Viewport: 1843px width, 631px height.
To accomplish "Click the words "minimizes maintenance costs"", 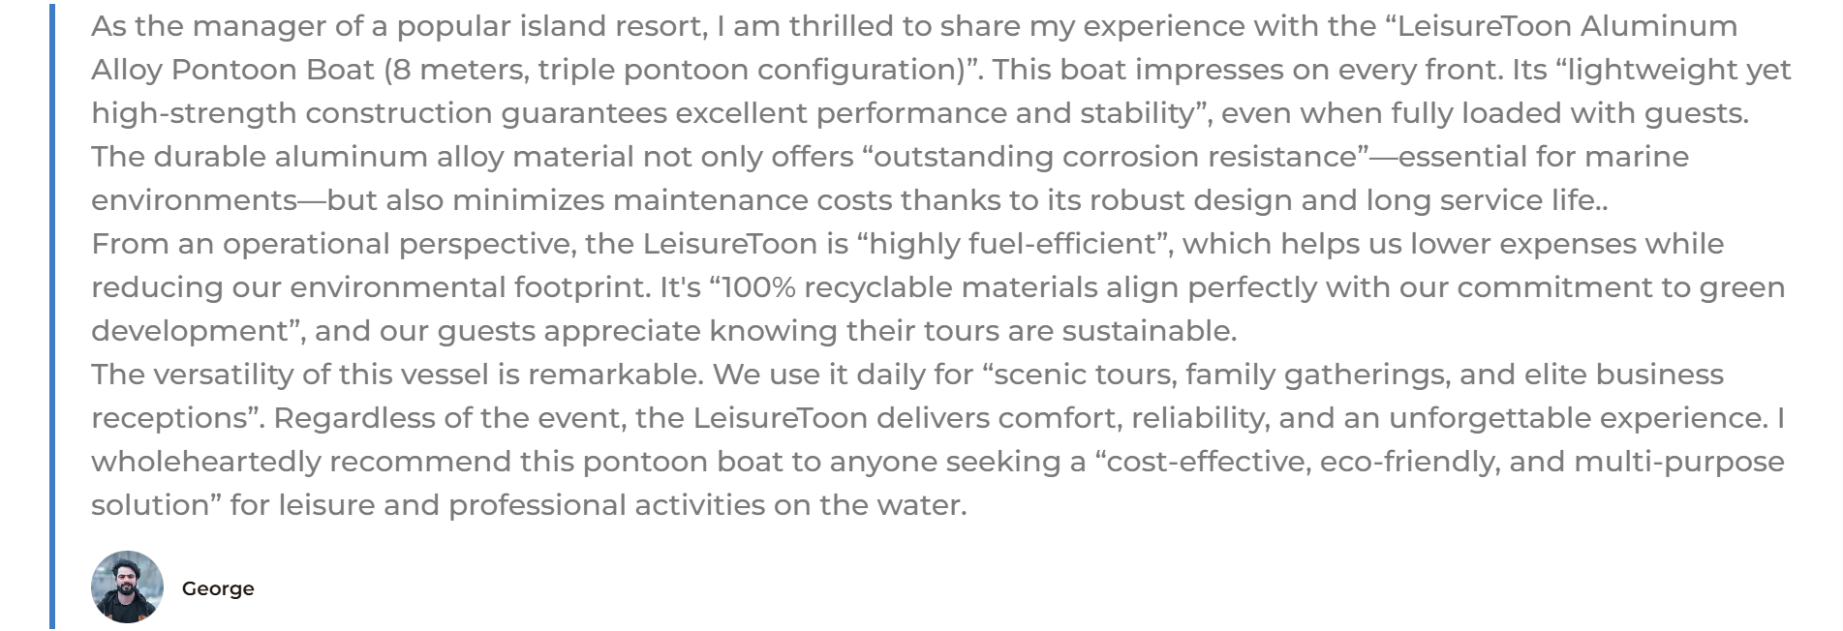I will point(671,200).
